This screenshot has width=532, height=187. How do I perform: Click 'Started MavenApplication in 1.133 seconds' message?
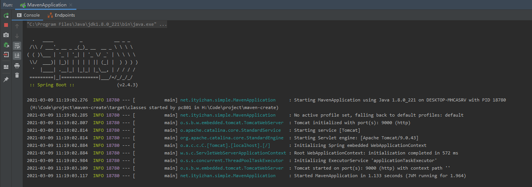click(x=380, y=176)
